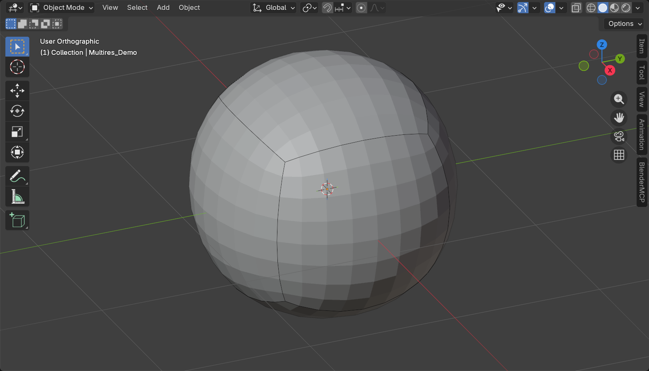Set selection mode to intersect
The height and width of the screenshot is (371, 649).
click(57, 24)
